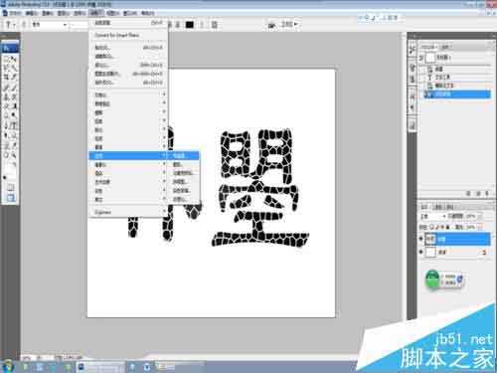The width and height of the screenshot is (497, 373).
Task: Open the layer Opacity (不透明度) arrow
Action: pyautogui.click(x=480, y=217)
